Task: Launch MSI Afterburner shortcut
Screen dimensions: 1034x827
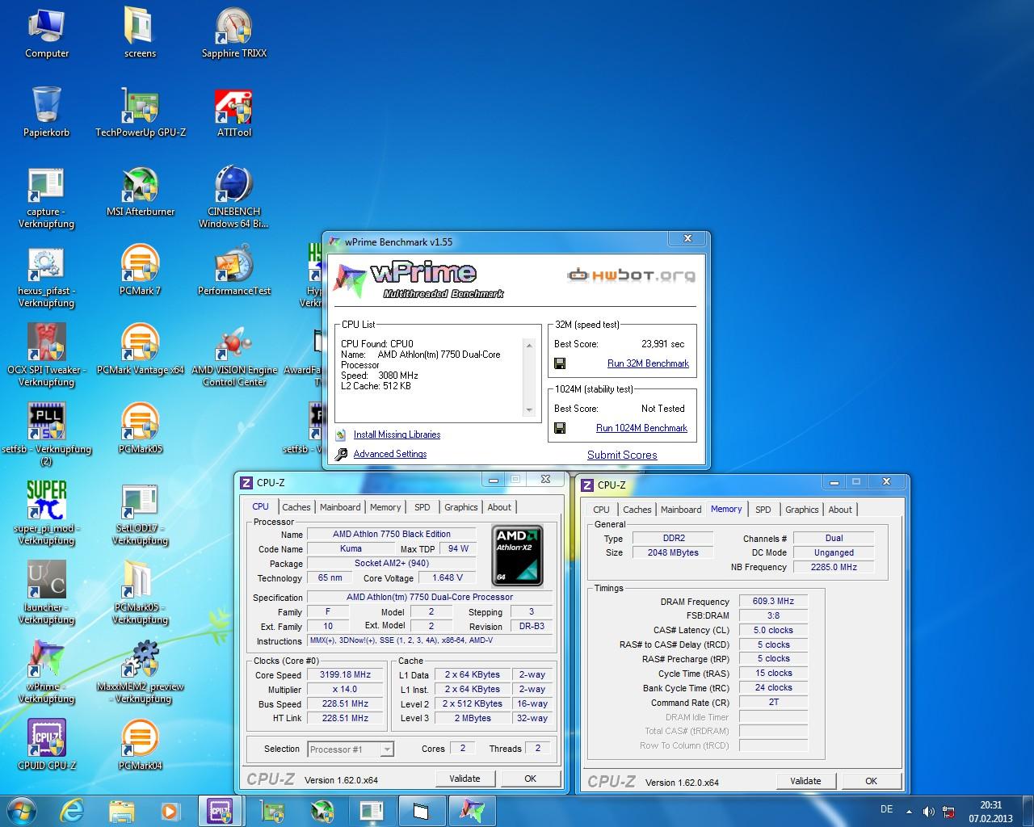Action: pos(141,191)
